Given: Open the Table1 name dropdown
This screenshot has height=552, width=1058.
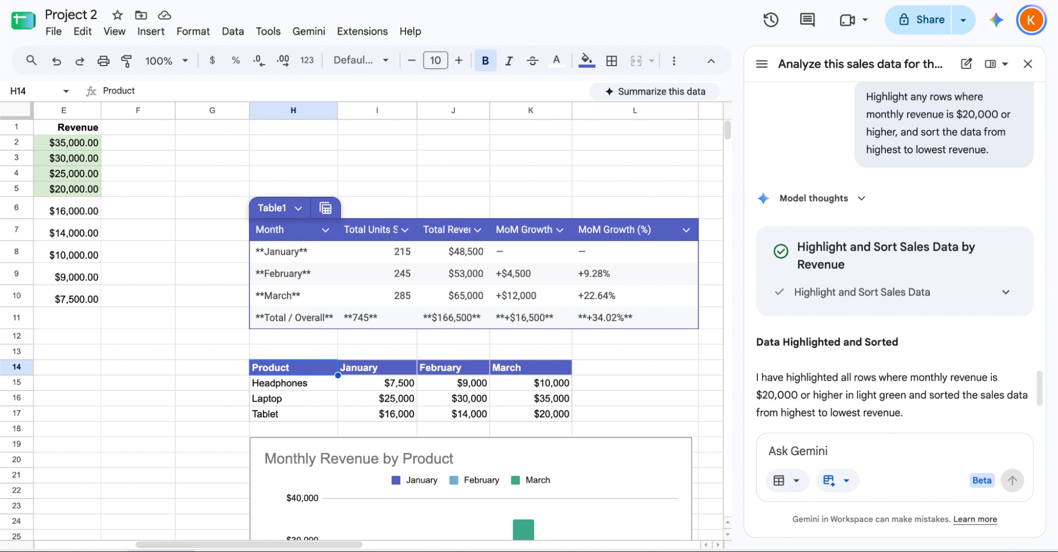Looking at the screenshot, I should coord(298,208).
